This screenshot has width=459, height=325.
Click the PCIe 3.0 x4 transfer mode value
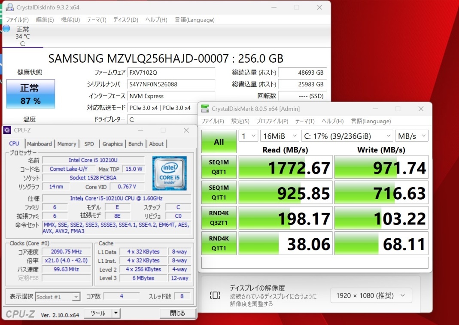pyautogui.click(x=163, y=108)
